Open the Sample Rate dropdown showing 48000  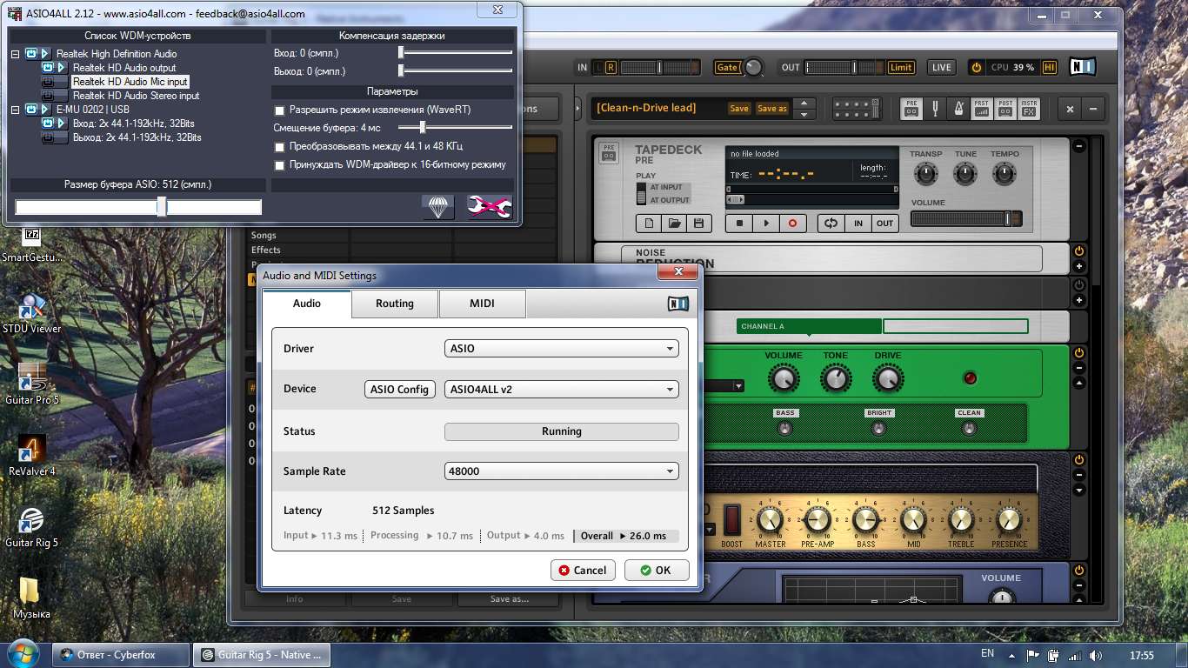561,471
